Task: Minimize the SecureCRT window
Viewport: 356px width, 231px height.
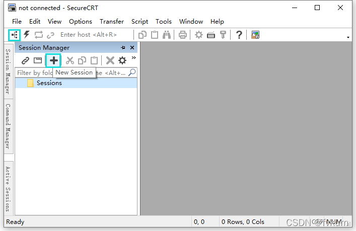Action: [295, 8]
